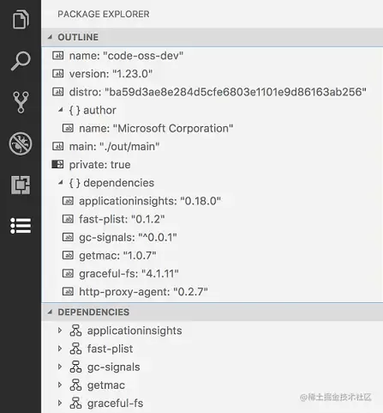
Task: Open the Debug view icon
Action: pyautogui.click(x=21, y=143)
